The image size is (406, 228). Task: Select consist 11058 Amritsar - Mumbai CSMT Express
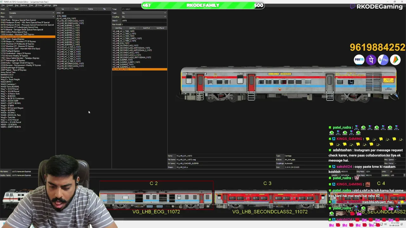pos(17,35)
